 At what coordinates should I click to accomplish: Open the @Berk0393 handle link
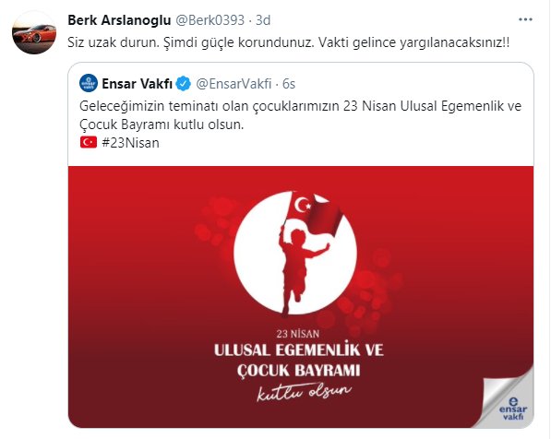(210, 20)
